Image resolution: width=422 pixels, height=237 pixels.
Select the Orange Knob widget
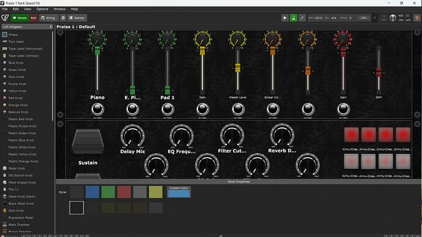(x=18, y=105)
